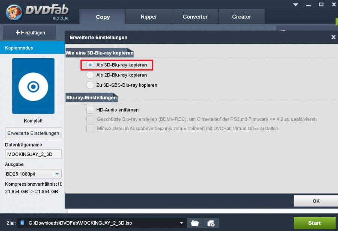The width and height of the screenshot is (338, 231).
Task: Click the Erweiterte Einstellungen button
Action: pos(33,133)
